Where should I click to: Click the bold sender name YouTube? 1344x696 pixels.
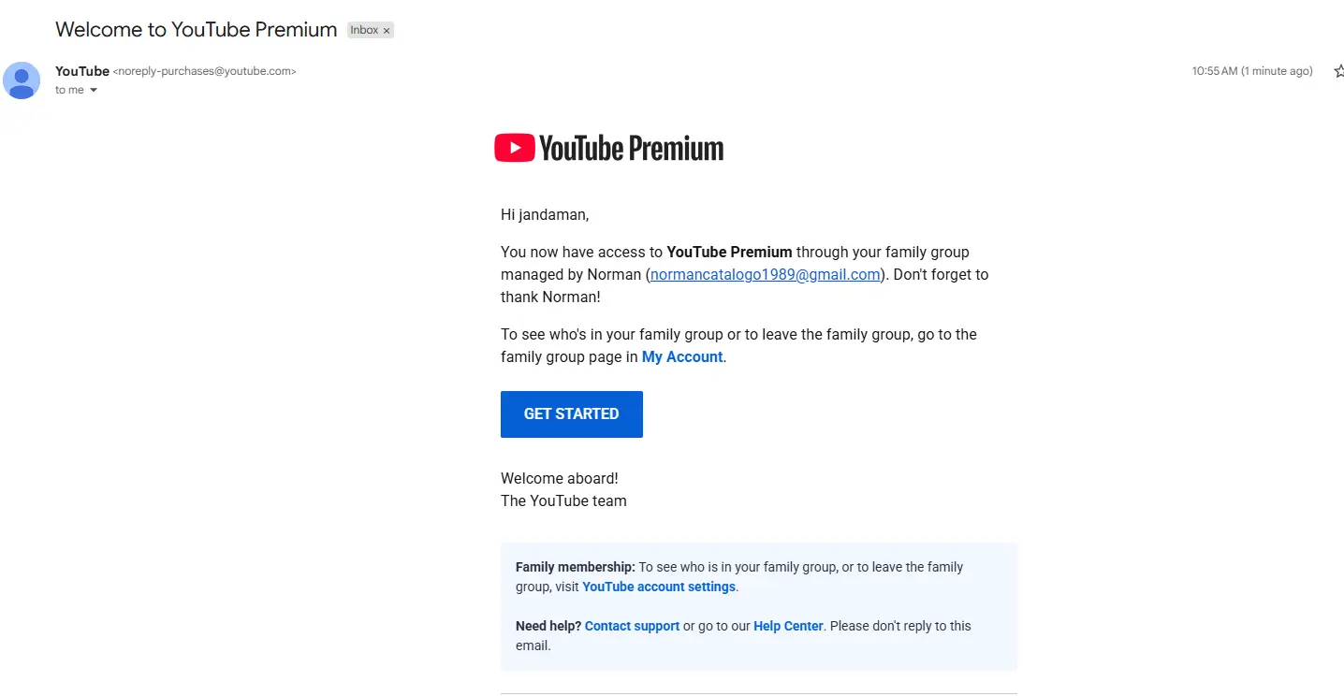[82, 71]
